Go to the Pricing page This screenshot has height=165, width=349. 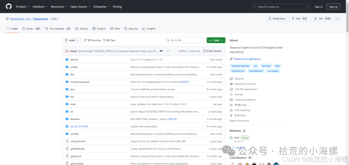(117, 7)
